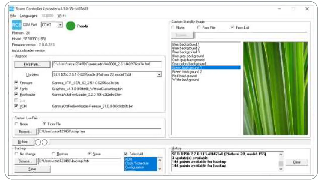This screenshot has height=180, width=323.
Task: Click the GammaOtaForBootloader VCM file name
Action: click(x=92, y=106)
